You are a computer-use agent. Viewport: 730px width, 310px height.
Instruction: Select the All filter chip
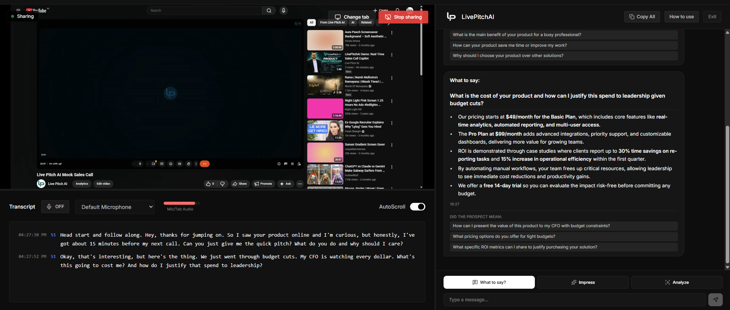312,22
